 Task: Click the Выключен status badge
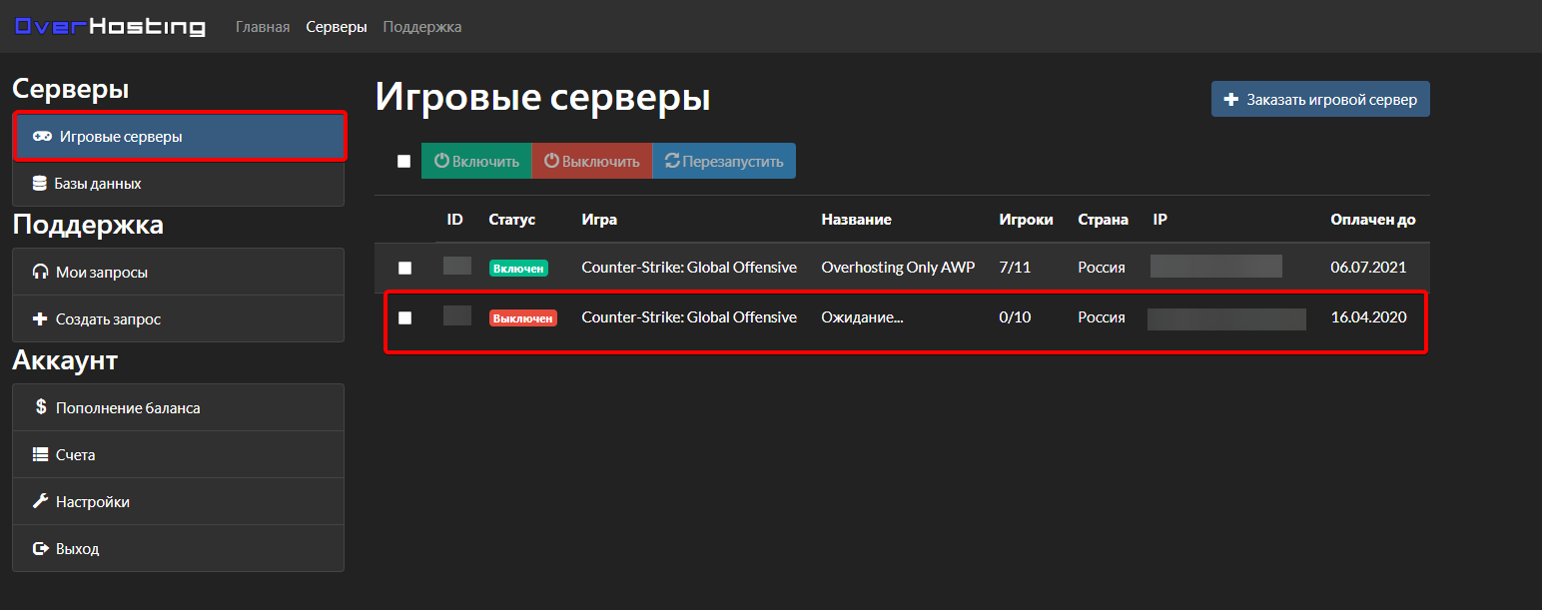tap(523, 317)
